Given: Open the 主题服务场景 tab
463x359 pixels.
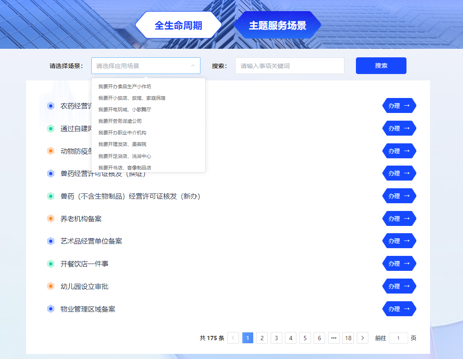Looking at the screenshot, I should tap(278, 25).
